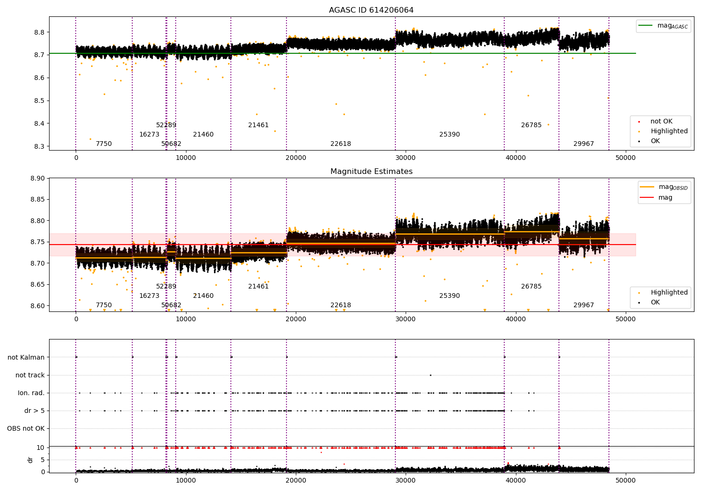Click obsid label 21460 in Magnitude Estimates plot
701x491 pixels.
coord(203,296)
